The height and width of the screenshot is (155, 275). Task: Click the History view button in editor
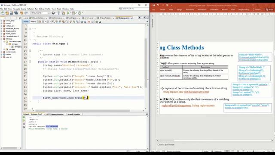pyautogui.click(x=33, y=22)
